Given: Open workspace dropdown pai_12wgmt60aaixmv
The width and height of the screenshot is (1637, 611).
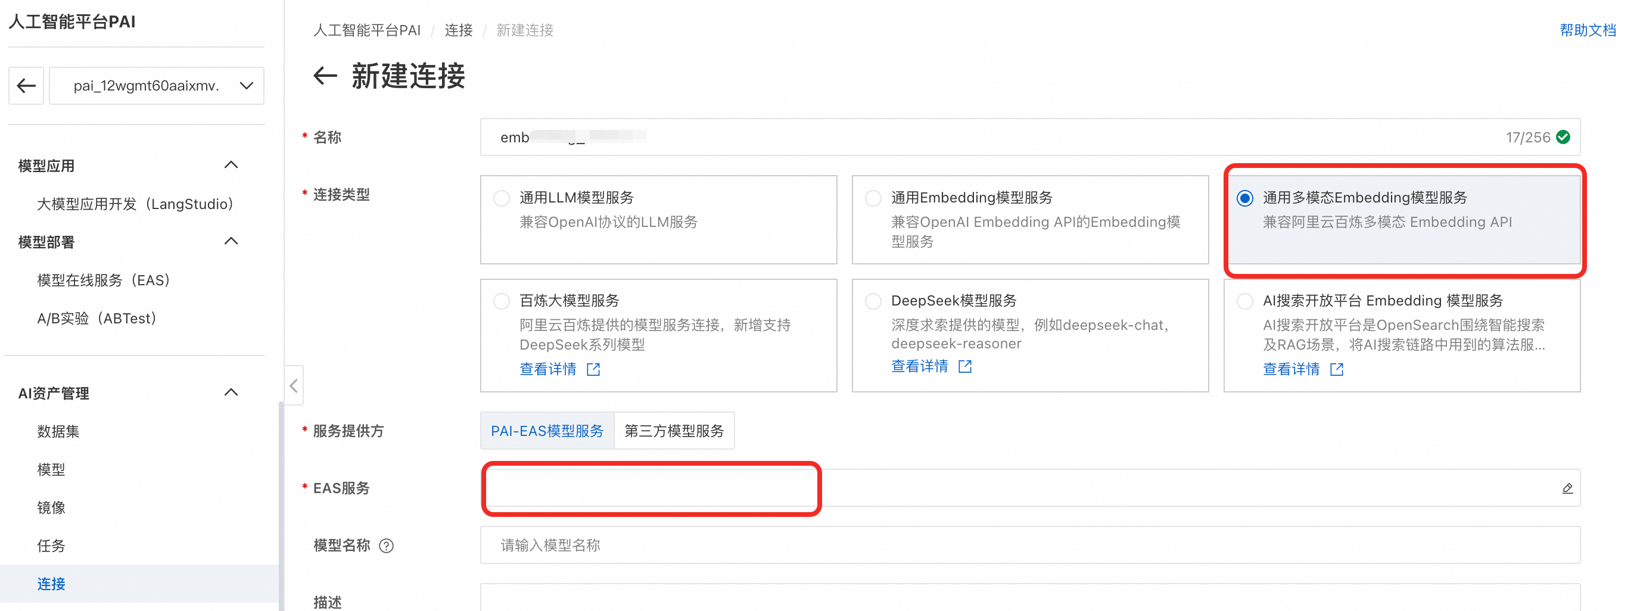Looking at the screenshot, I should click(x=156, y=86).
